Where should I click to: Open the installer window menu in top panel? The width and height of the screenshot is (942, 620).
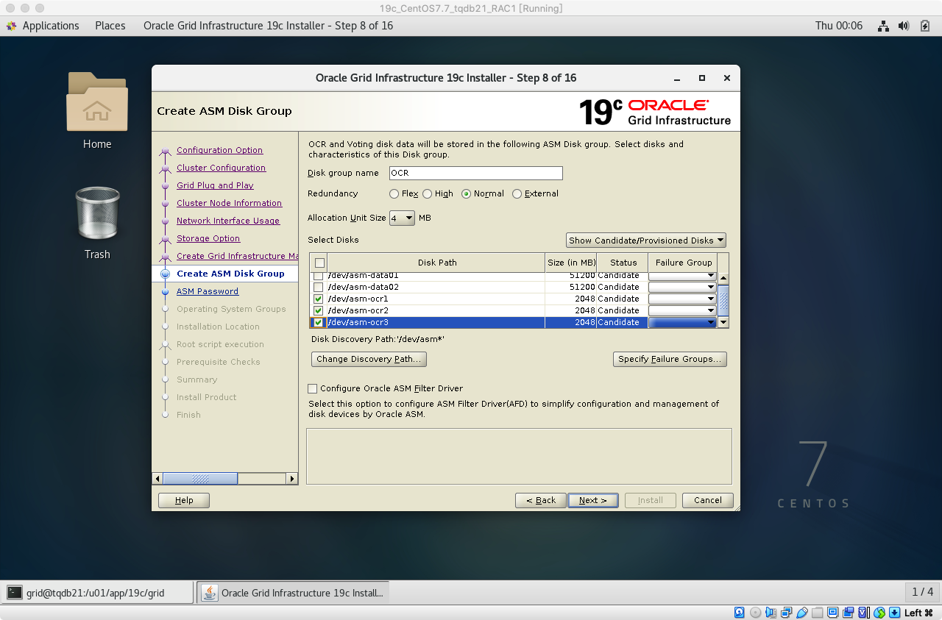pos(268,26)
